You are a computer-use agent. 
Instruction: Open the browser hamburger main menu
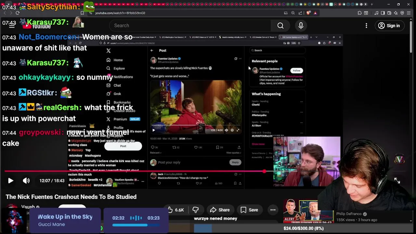coord(409,13)
